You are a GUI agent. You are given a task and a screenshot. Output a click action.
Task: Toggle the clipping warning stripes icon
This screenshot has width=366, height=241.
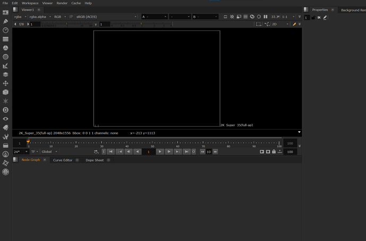(232, 17)
